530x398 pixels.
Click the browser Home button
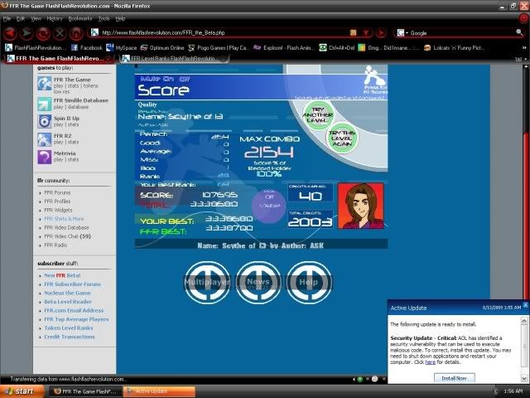point(76,34)
